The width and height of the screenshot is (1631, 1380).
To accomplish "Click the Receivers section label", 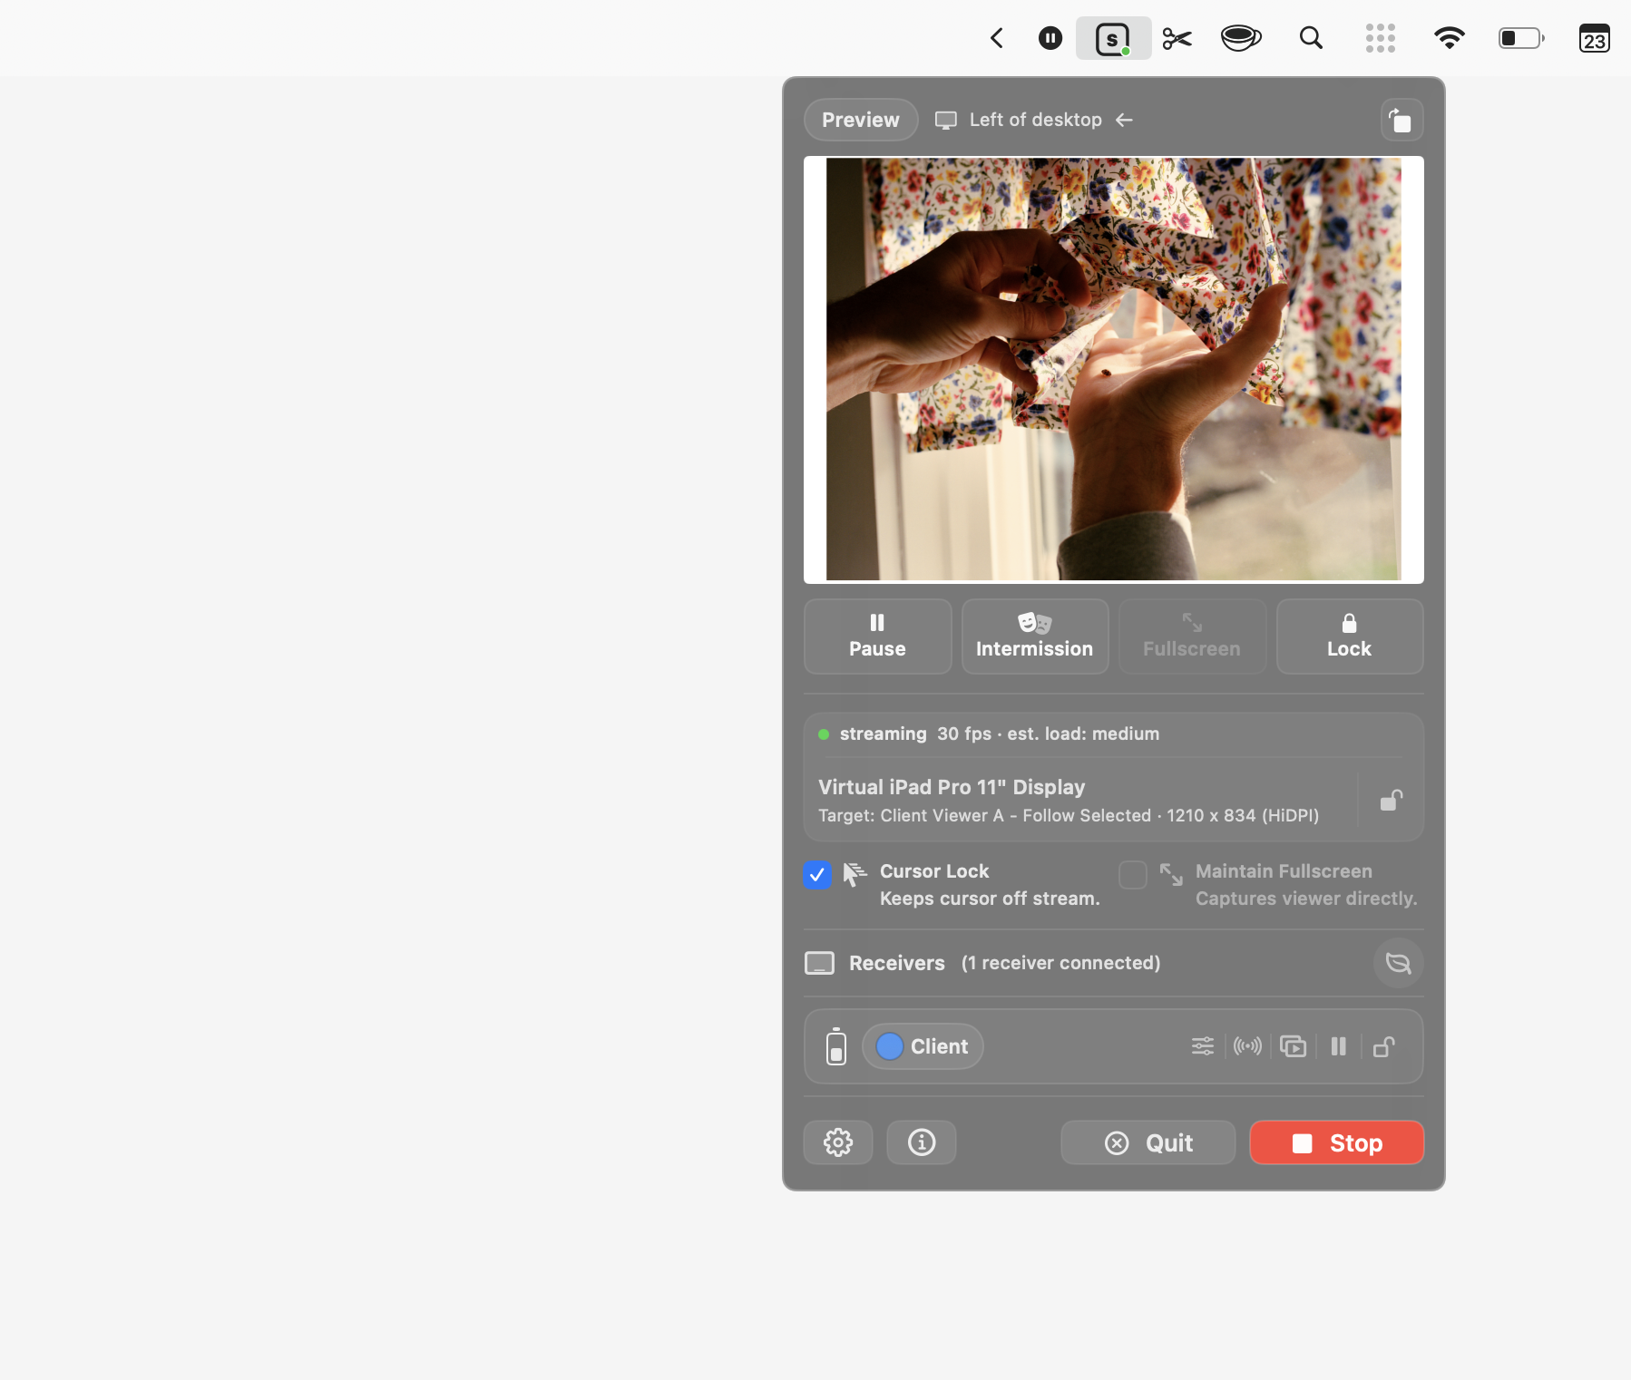I will click(x=896, y=963).
